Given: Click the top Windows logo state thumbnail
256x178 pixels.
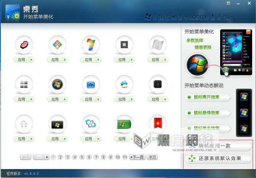Looking at the screenshot, I should 244,97.
